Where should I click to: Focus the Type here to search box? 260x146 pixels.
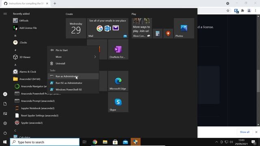pyautogui.click(x=45, y=142)
